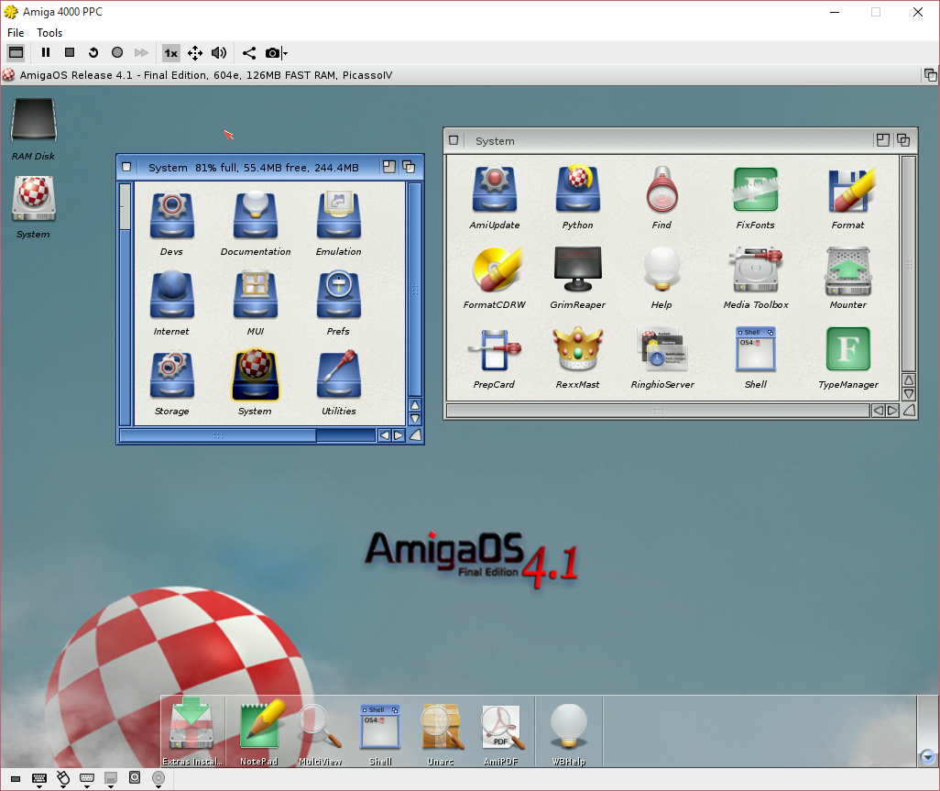
Task: Start recording with the record button
Action: click(x=117, y=53)
